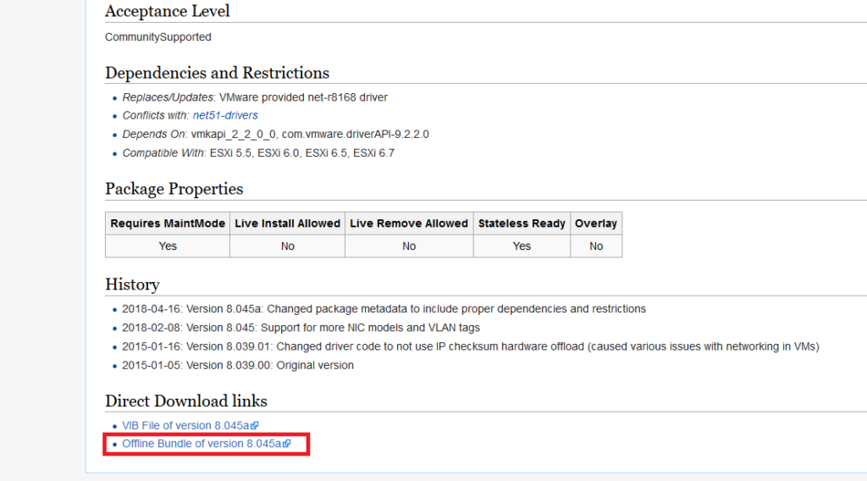Click the No cell under Live Install Allowed
Screen dimensions: 867x481
(287, 246)
